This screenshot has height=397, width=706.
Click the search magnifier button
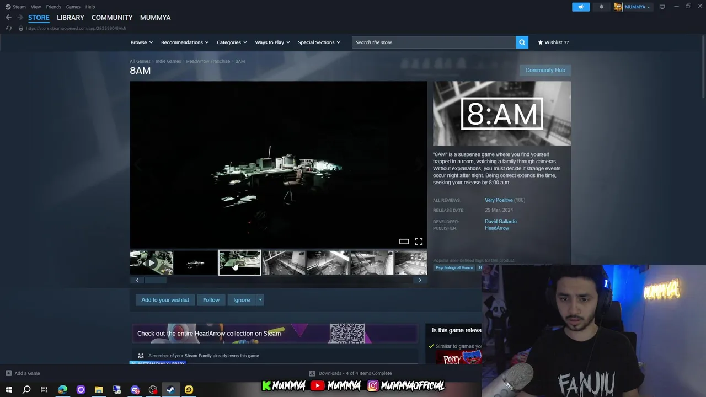pyautogui.click(x=522, y=42)
